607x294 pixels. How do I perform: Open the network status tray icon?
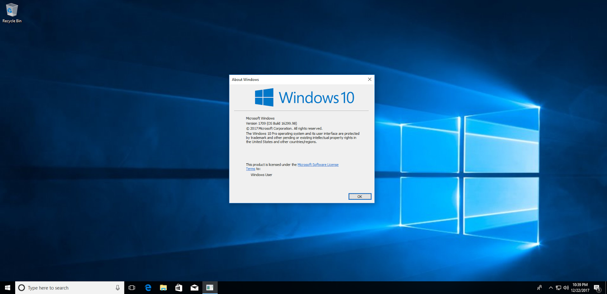click(x=558, y=288)
